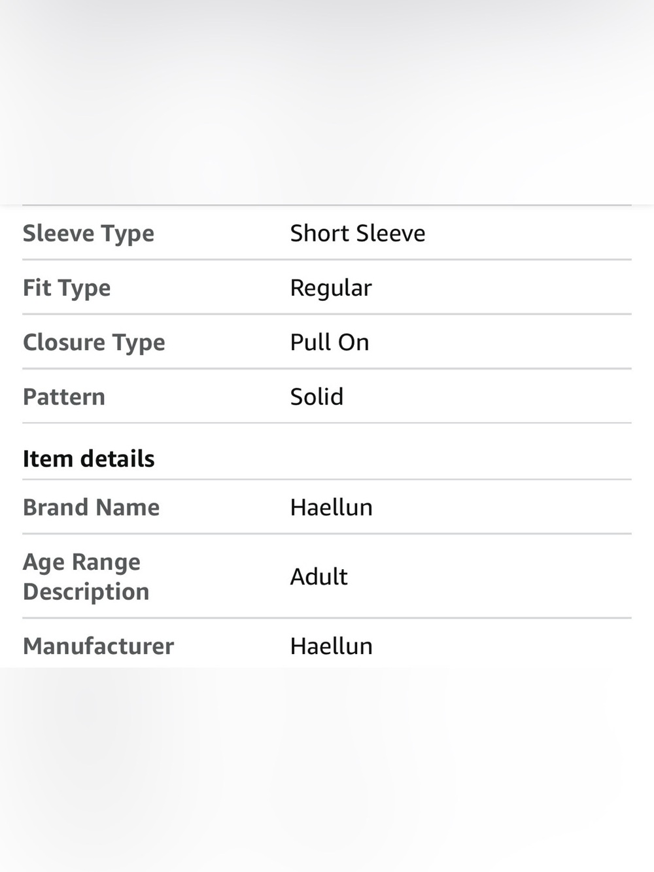Click the Item details heading
Image resolution: width=654 pixels, height=872 pixels.
coord(89,459)
